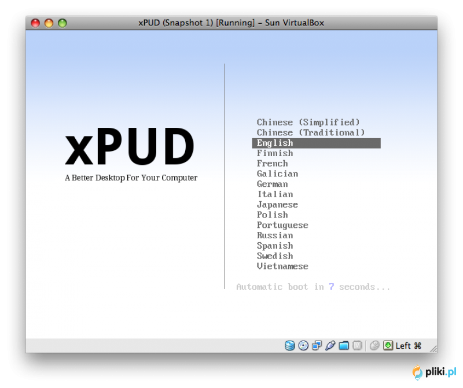Select Chinese (Simplified) language
The image size is (463, 388).
308,122
